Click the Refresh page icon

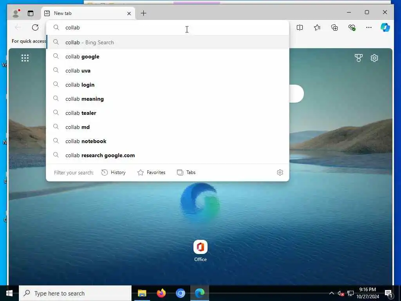(x=35, y=27)
